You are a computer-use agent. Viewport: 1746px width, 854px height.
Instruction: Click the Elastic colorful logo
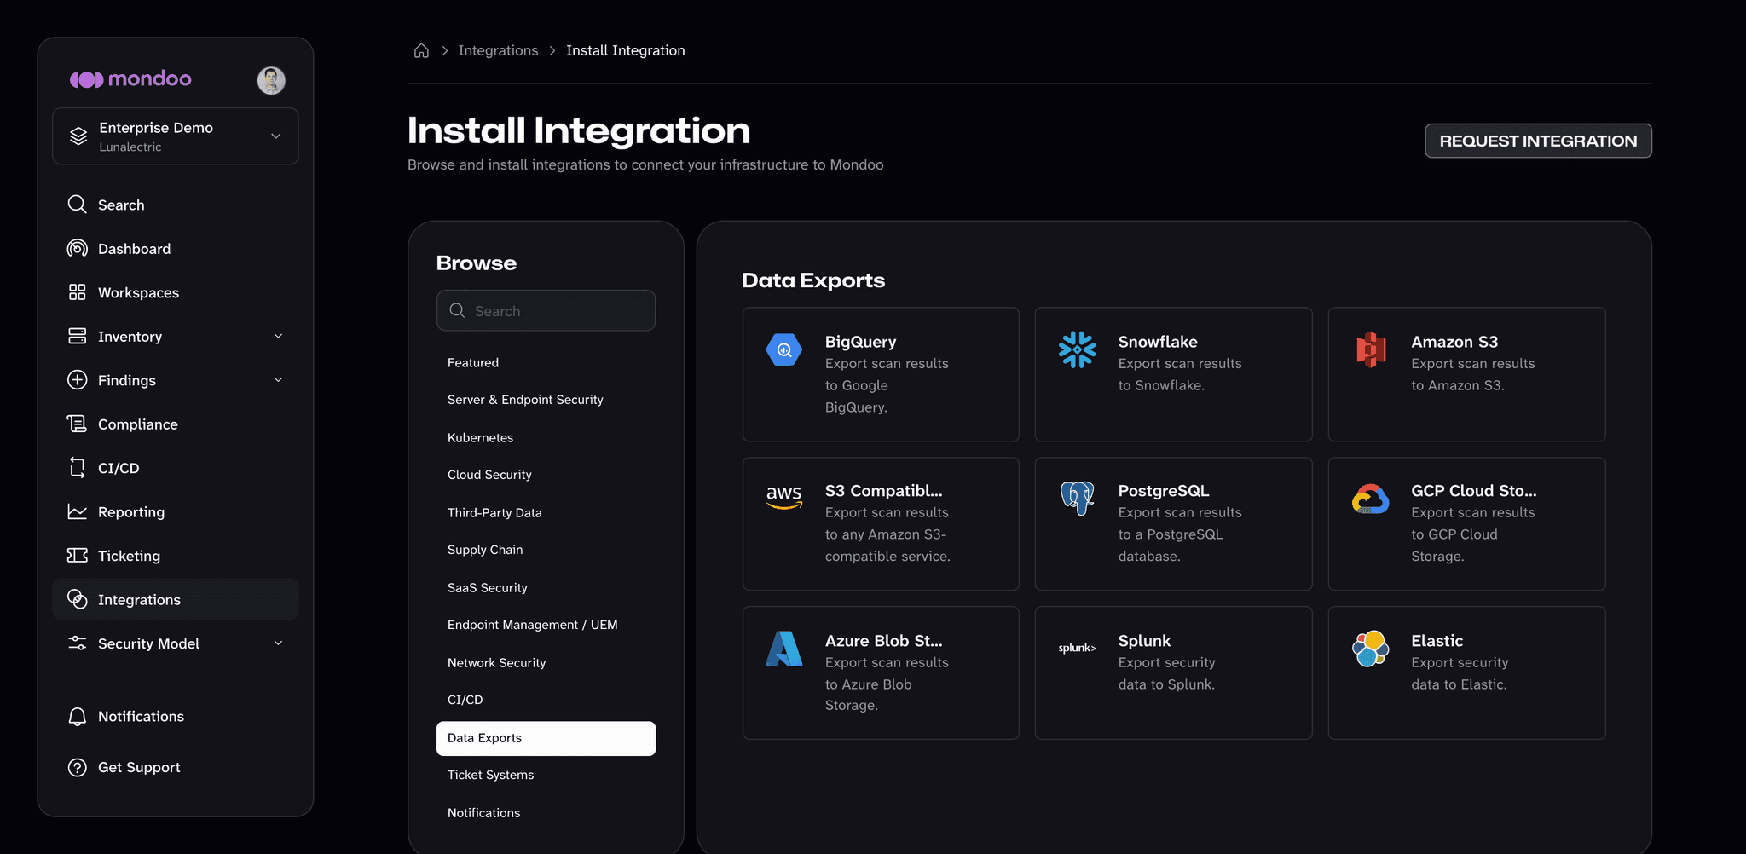pos(1370,649)
